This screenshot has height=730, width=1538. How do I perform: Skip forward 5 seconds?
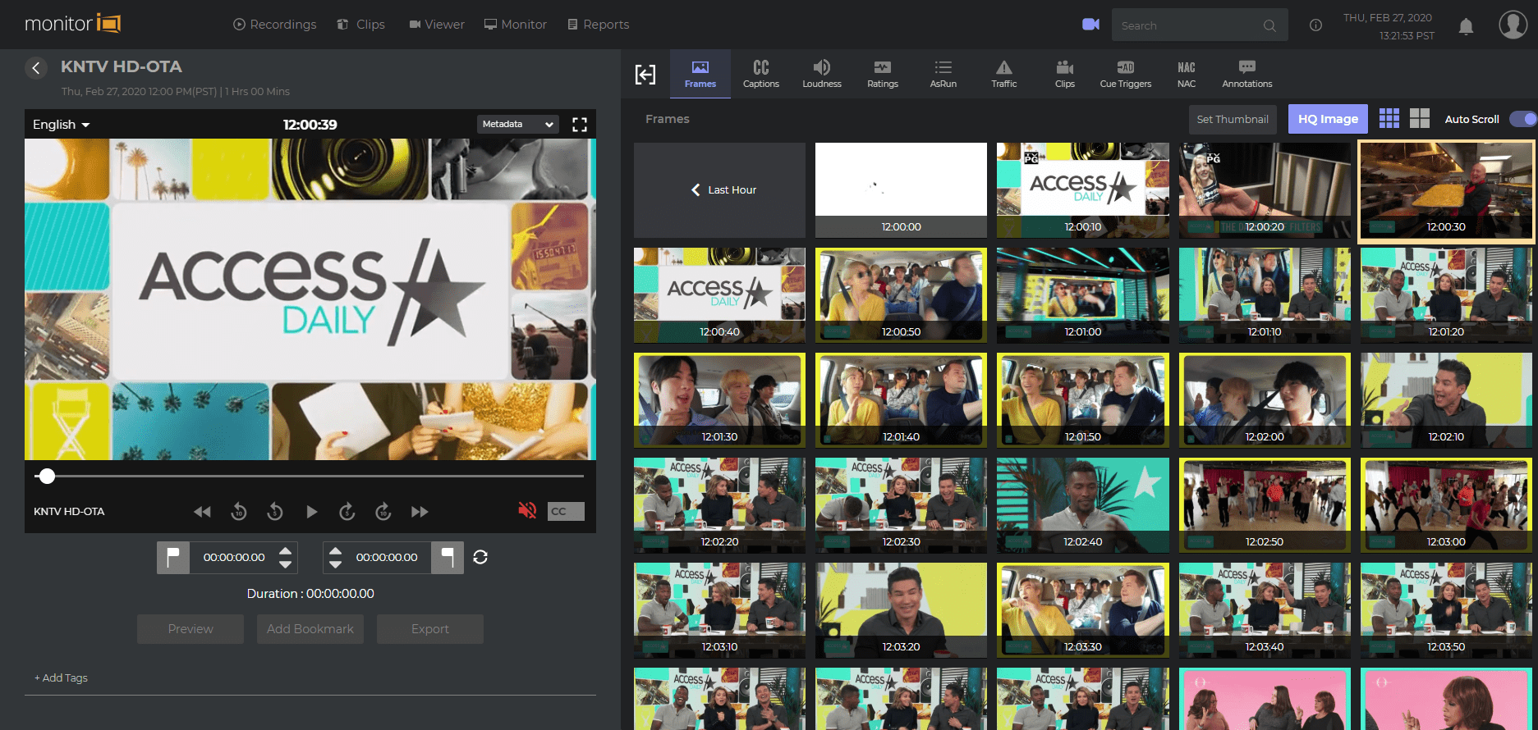[x=347, y=512]
